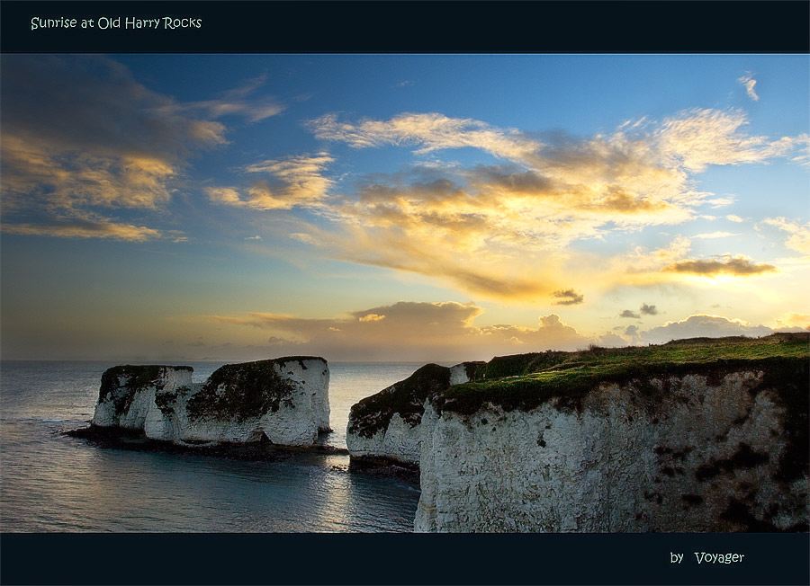
Task: Click the Old Harry Rocks photo
Action: pos(405,293)
